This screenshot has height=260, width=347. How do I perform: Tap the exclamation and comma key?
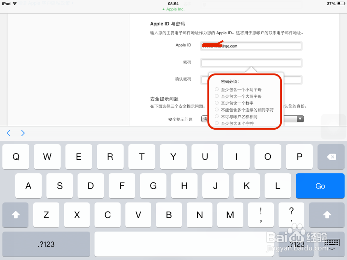coord(261,215)
